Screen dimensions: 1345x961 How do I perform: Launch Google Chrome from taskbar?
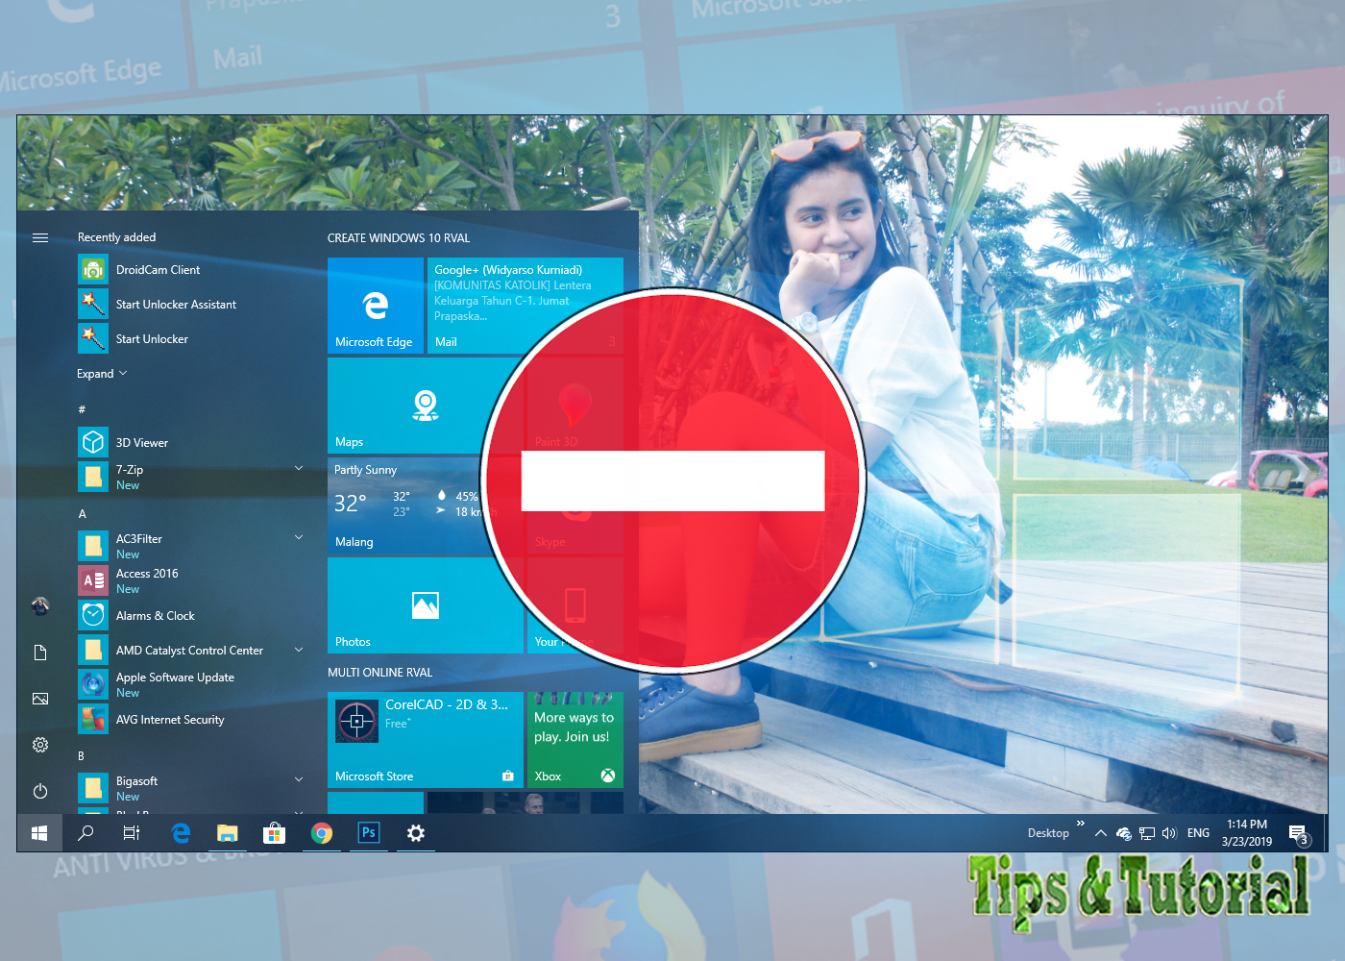pos(321,833)
